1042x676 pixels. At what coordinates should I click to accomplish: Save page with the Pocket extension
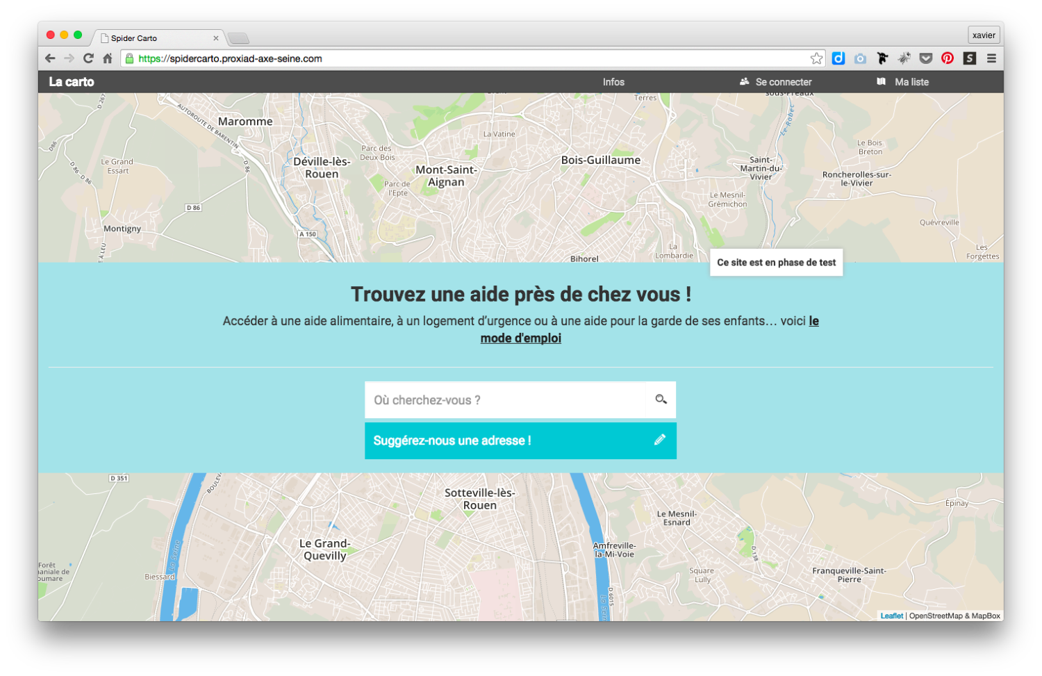926,58
